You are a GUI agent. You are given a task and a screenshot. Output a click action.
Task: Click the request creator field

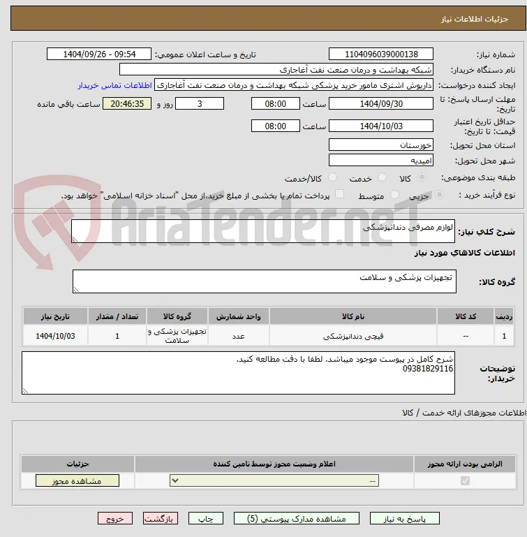coord(293,85)
